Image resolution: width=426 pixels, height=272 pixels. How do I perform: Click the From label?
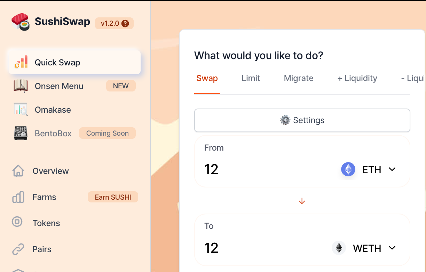[214, 148]
